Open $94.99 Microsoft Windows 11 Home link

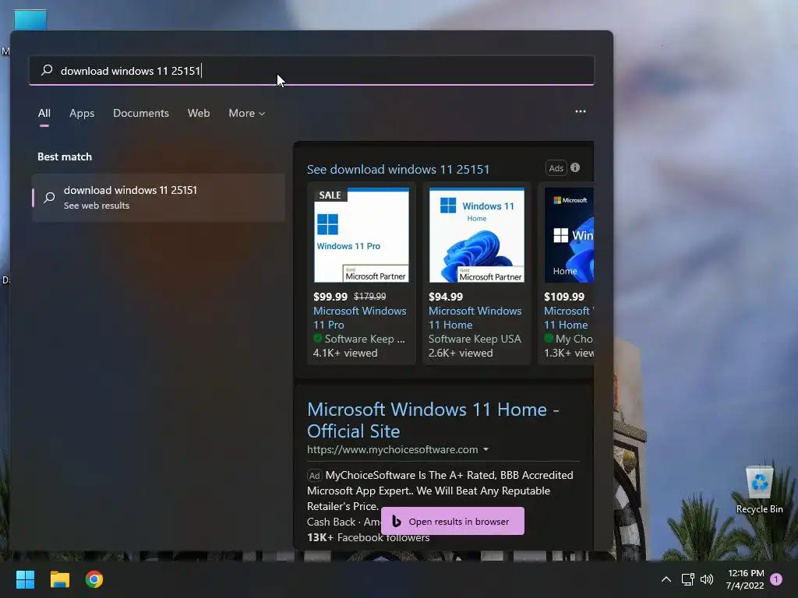475,318
